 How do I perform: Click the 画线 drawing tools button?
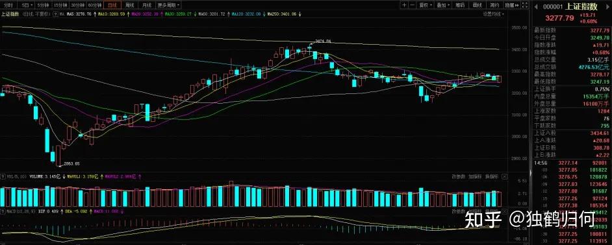(x=477, y=5)
